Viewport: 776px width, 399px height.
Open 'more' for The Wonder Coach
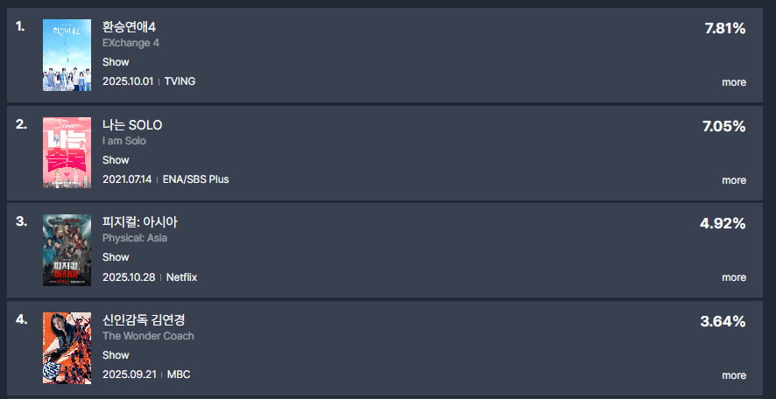point(734,375)
